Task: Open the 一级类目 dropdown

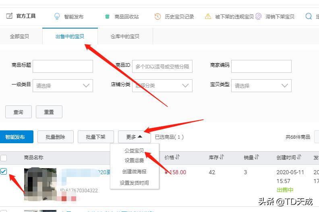Action: 63,86
